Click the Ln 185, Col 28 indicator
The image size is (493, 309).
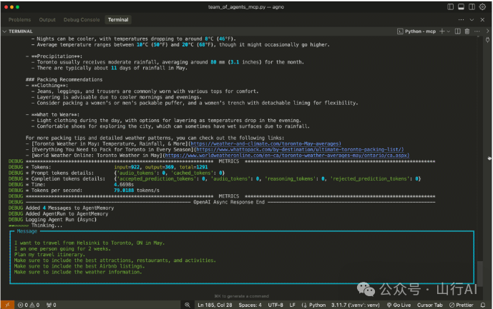[217, 304]
